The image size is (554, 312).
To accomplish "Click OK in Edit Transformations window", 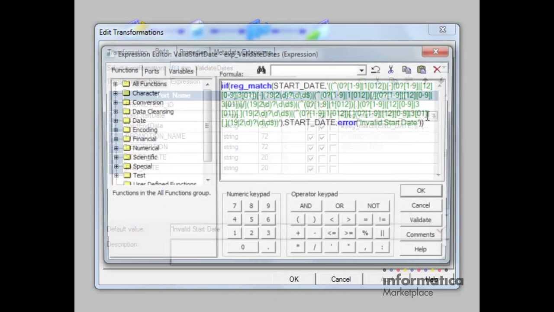I will [294, 279].
